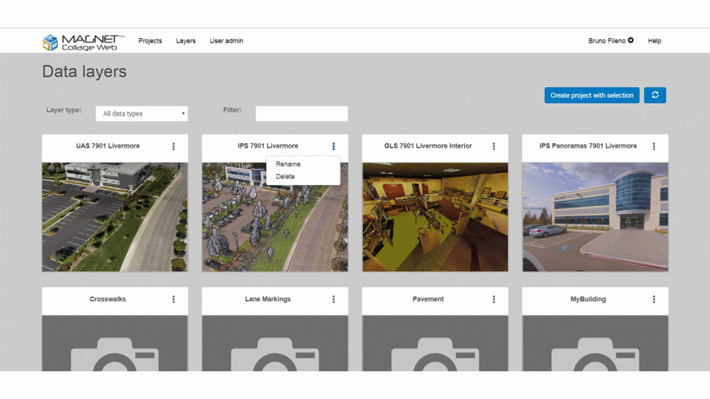
Task: Click the Crosswalks card title
Action: click(108, 299)
